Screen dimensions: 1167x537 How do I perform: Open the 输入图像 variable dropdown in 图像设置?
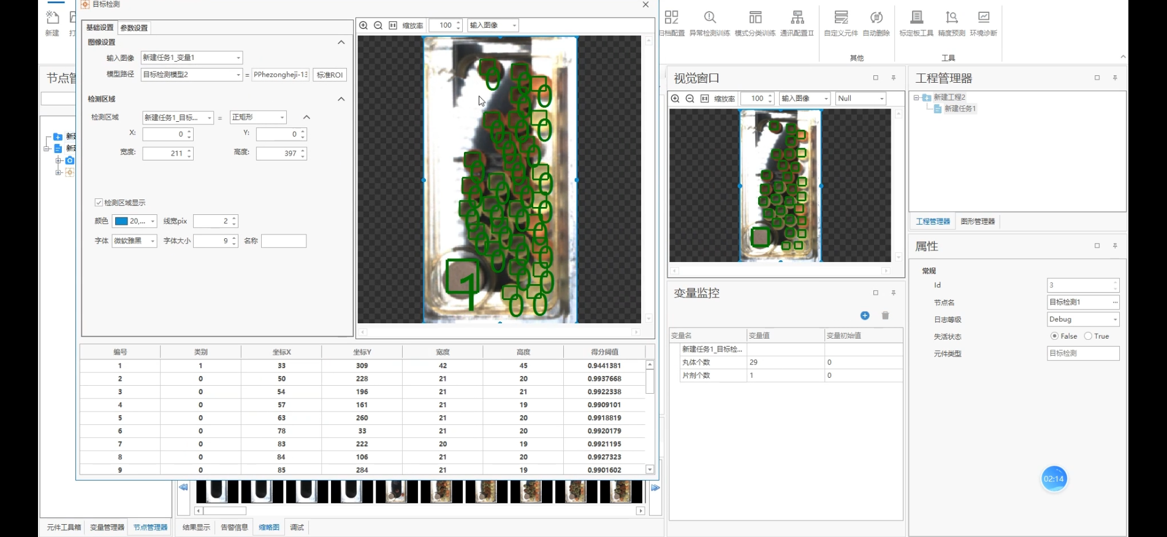coord(238,58)
